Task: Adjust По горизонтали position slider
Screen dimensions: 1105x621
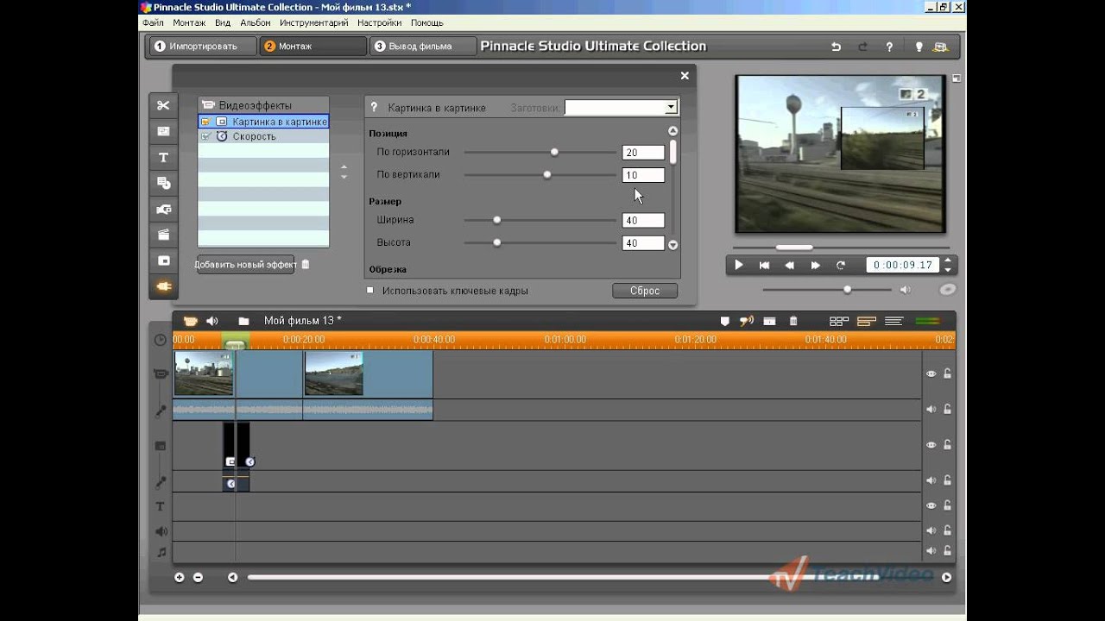Action: (554, 152)
